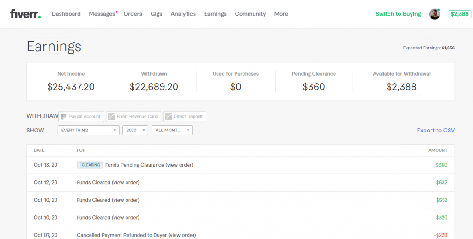The height and width of the screenshot is (239, 473).
Task: Click the Fiverr logo
Action: (x=25, y=14)
